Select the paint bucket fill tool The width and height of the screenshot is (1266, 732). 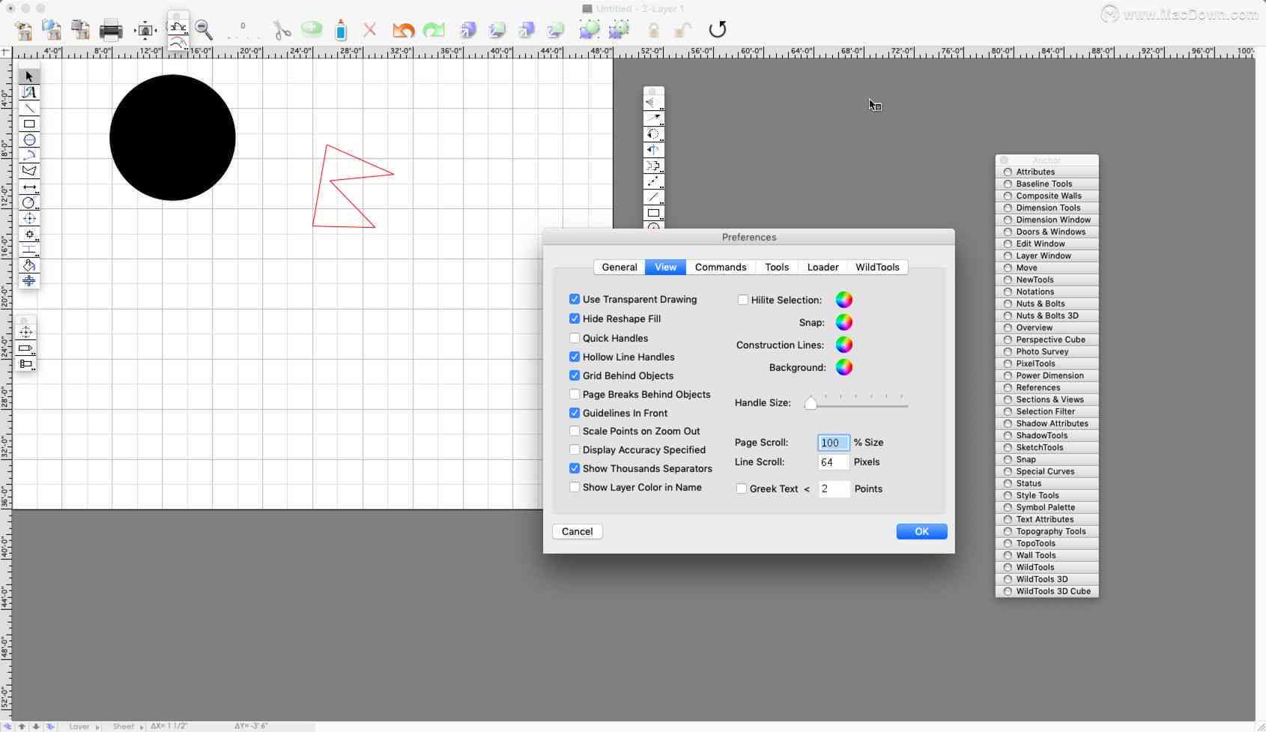(28, 265)
